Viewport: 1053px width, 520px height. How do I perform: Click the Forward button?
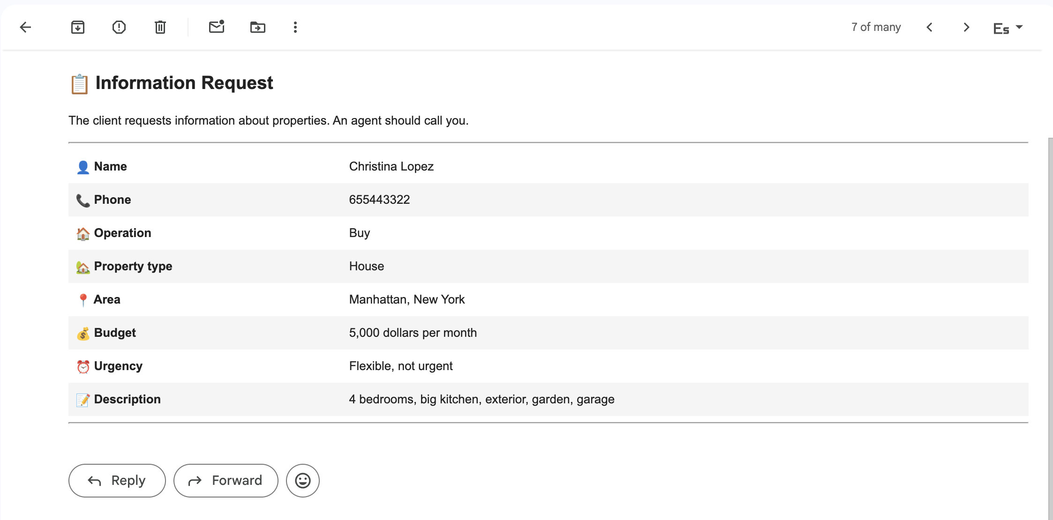226,480
